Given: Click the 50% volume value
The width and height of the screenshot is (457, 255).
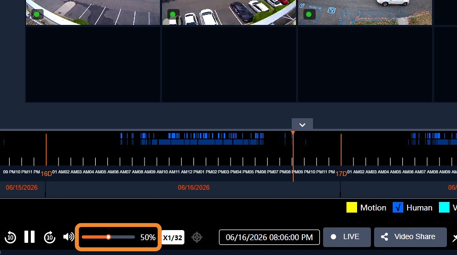Looking at the screenshot, I should (x=148, y=238).
